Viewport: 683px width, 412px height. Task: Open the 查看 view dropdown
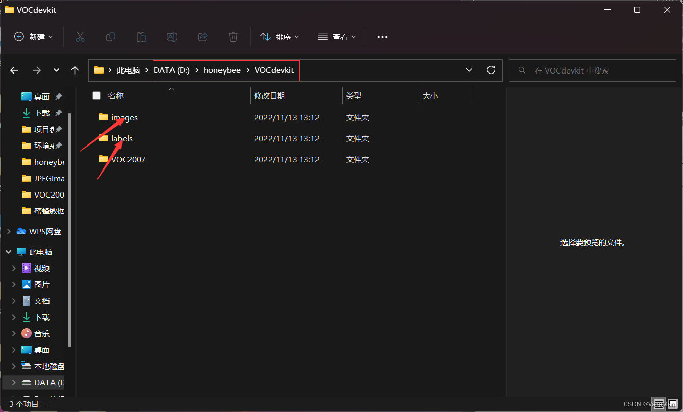336,37
